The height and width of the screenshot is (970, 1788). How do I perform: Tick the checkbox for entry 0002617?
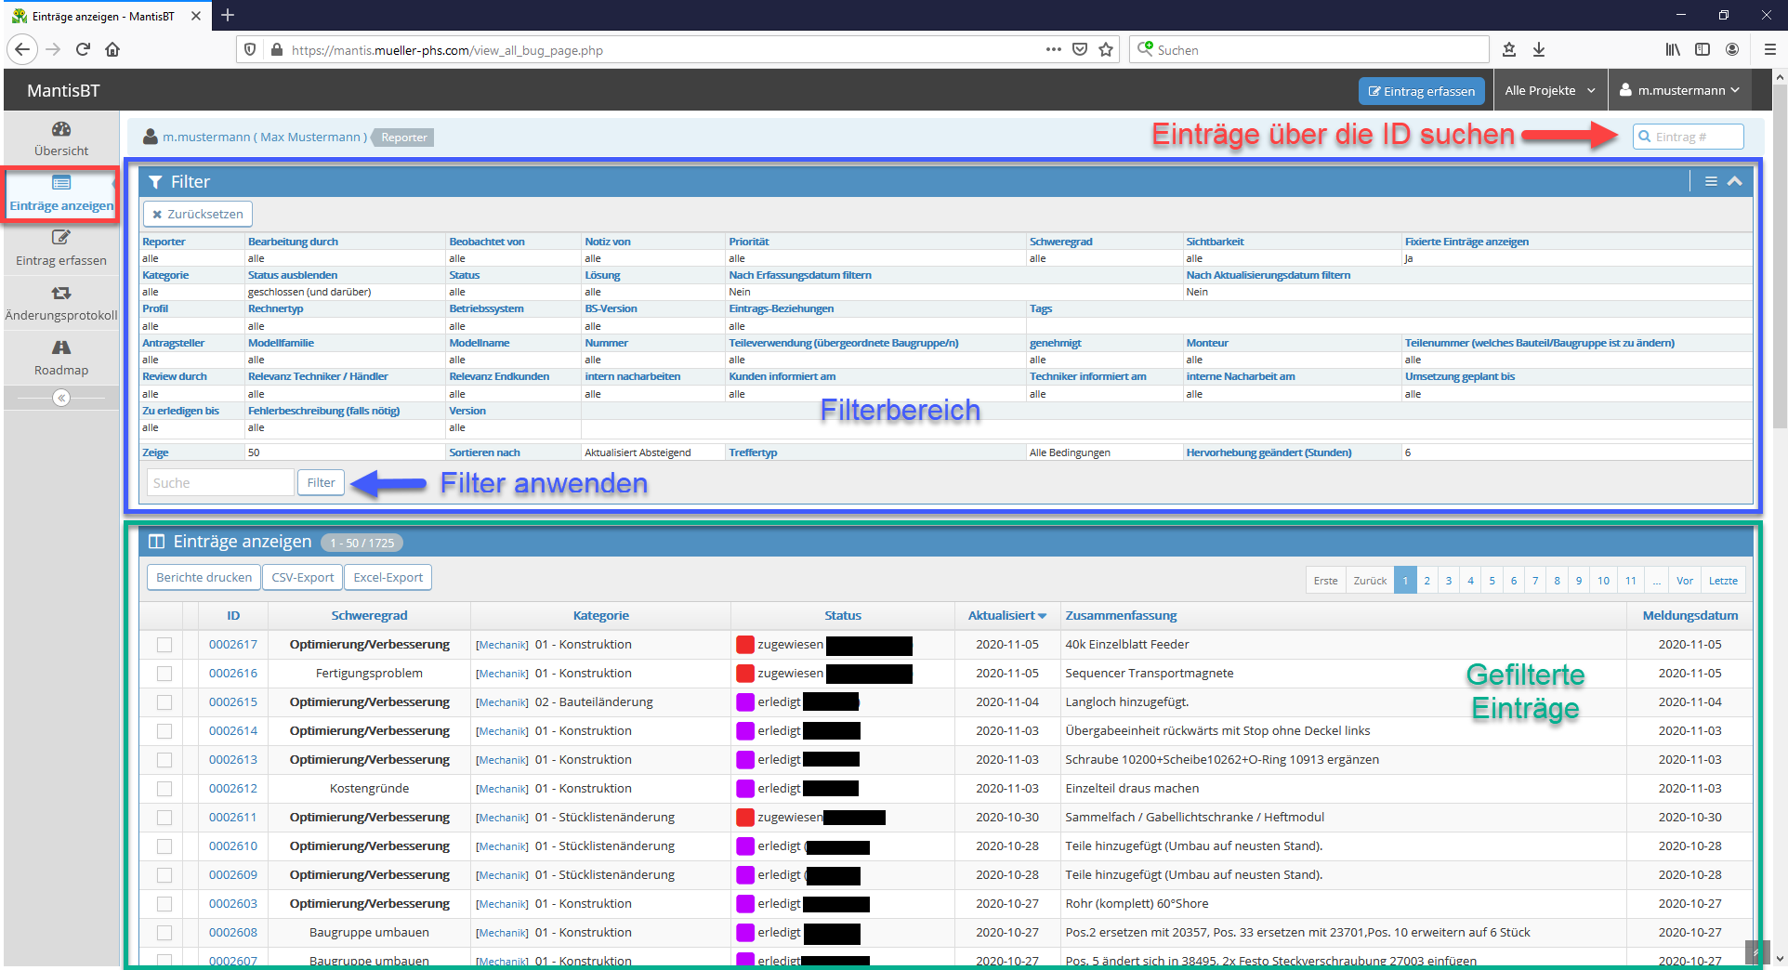pos(164,645)
